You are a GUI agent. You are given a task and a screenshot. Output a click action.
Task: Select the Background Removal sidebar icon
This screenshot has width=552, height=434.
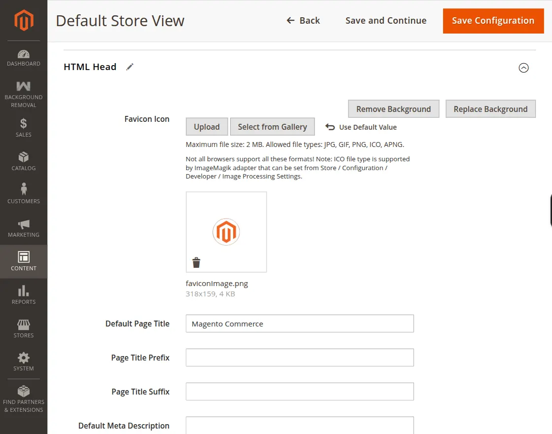point(23,88)
